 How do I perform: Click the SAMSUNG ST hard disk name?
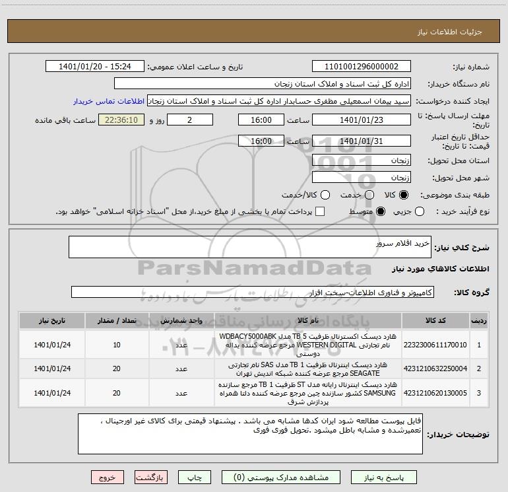point(308,393)
